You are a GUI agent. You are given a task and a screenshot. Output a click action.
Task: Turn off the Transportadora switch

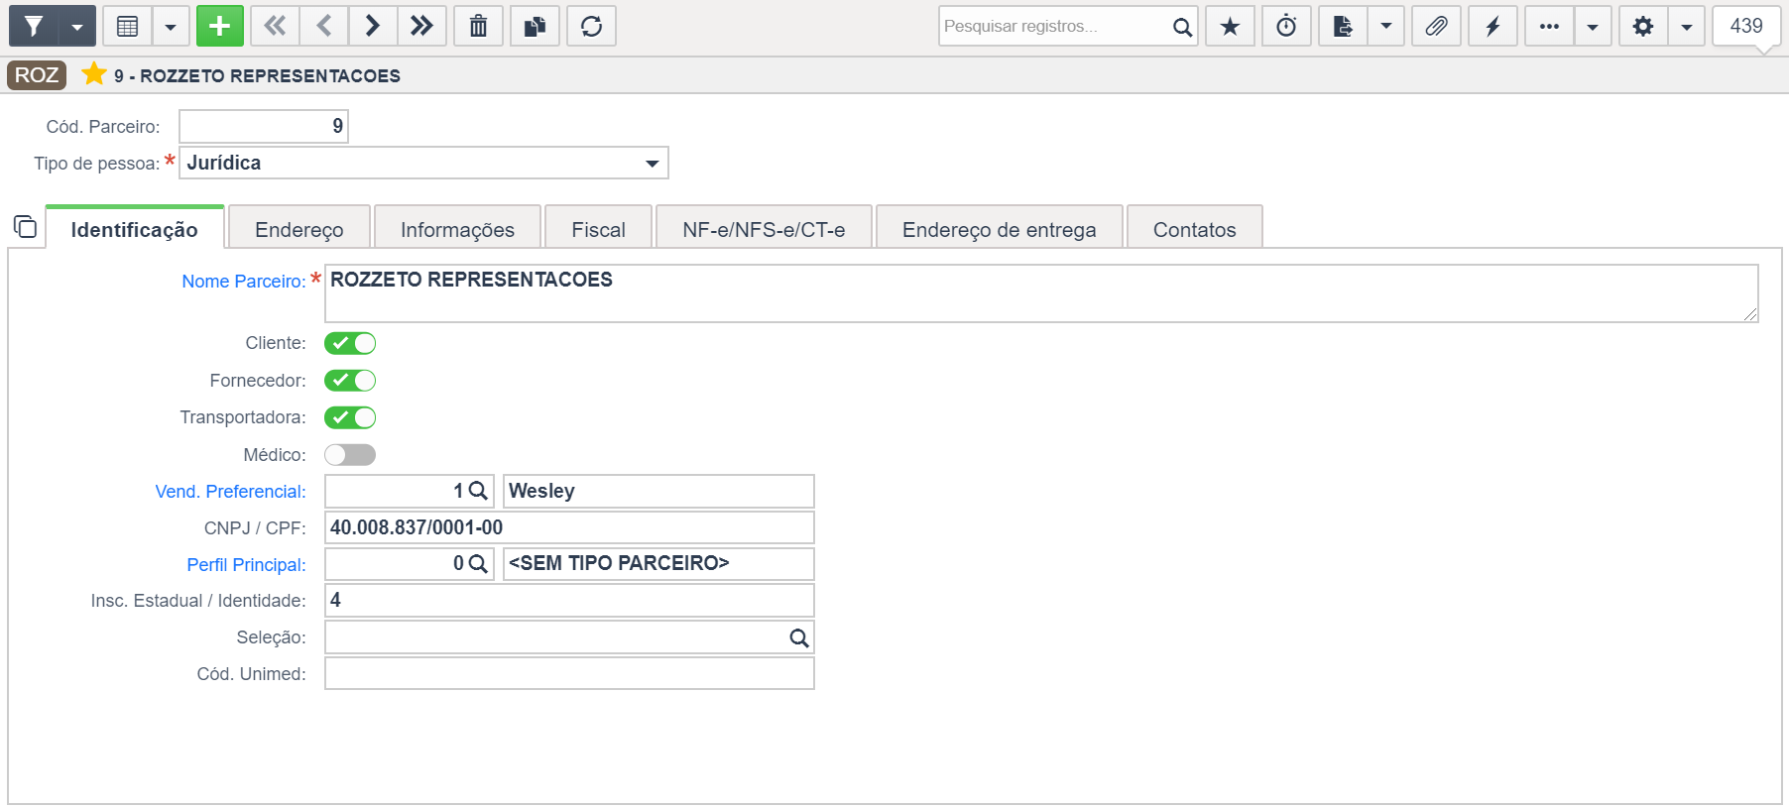click(x=350, y=417)
